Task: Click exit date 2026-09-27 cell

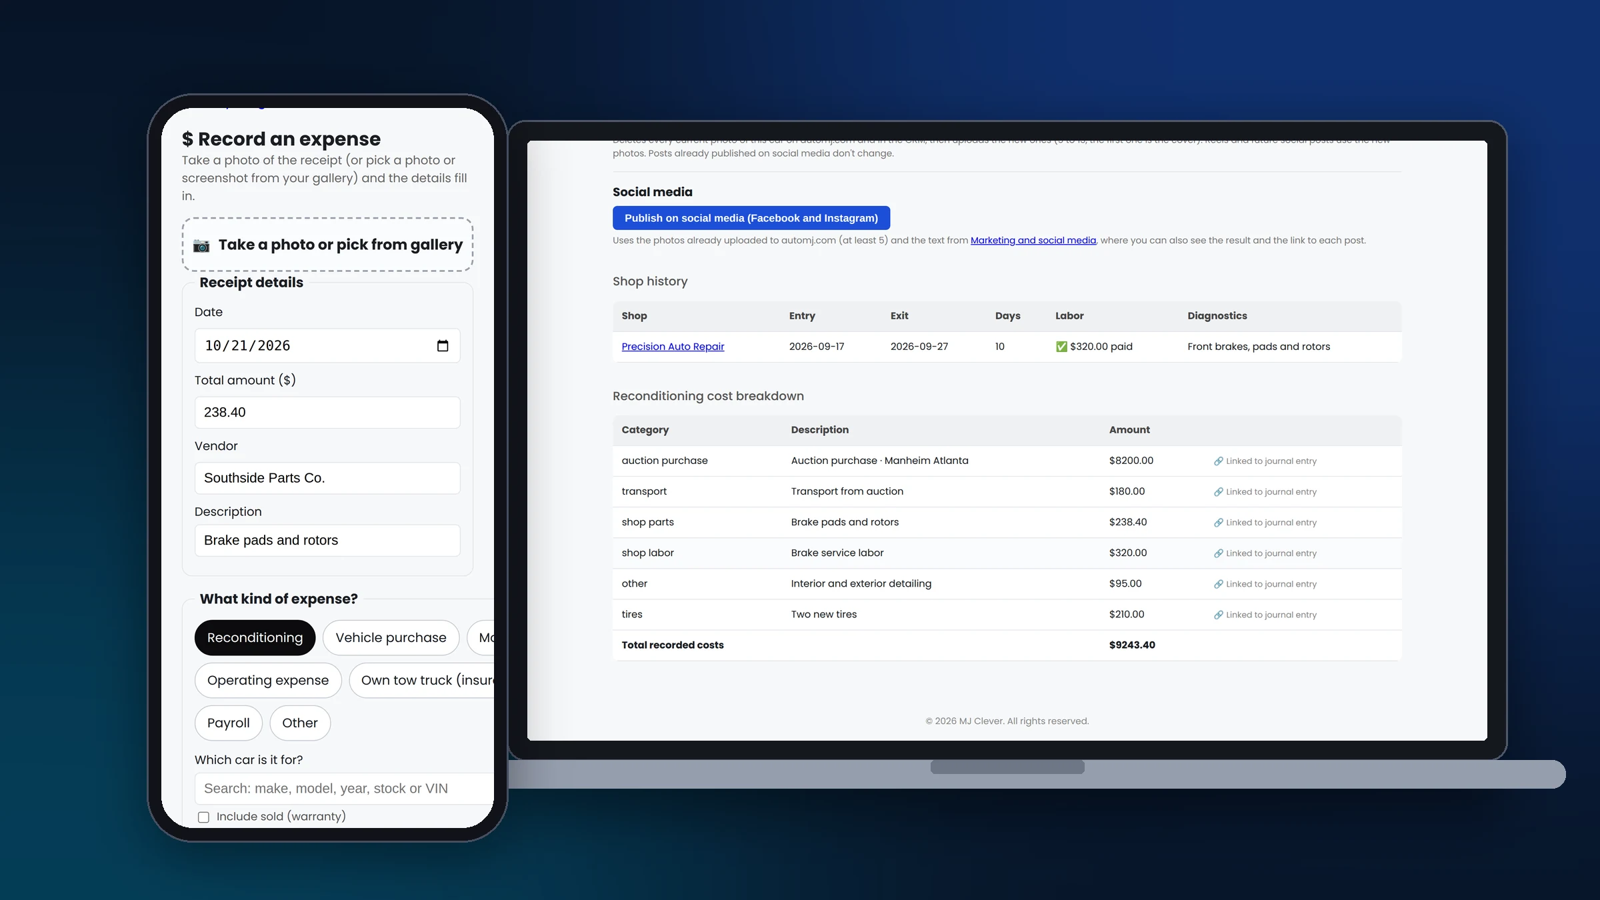Action: [x=919, y=347]
